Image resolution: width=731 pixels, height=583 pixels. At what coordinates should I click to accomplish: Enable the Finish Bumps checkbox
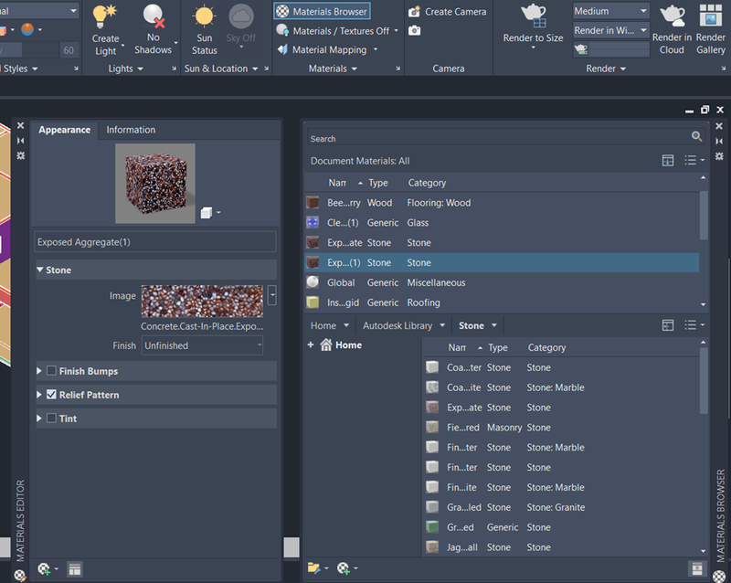point(51,371)
